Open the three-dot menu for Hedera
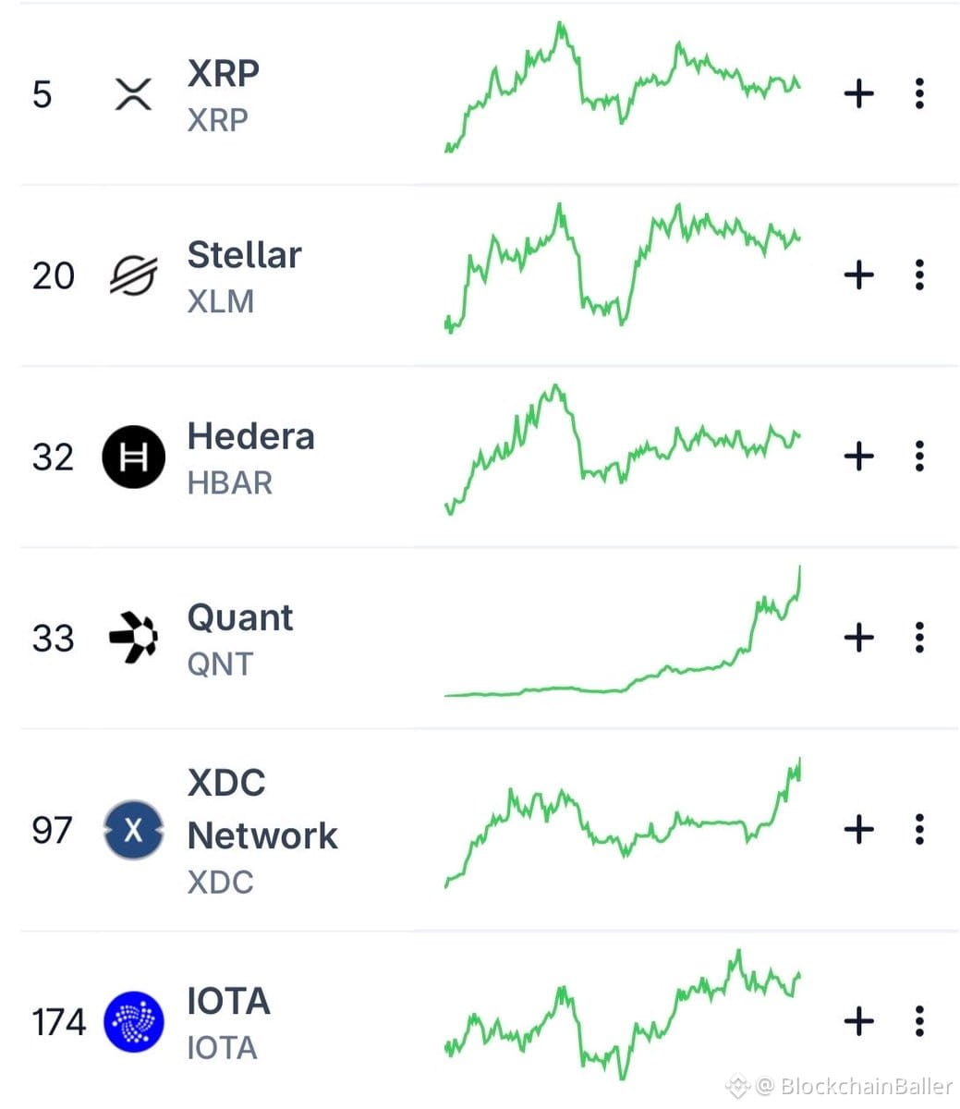The height and width of the screenshot is (1109, 960). [x=919, y=456]
